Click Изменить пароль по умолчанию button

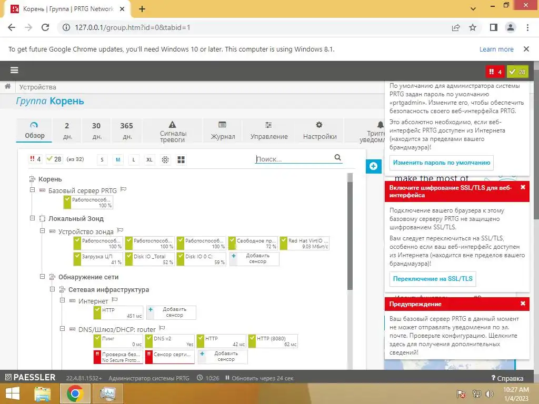[442, 163]
